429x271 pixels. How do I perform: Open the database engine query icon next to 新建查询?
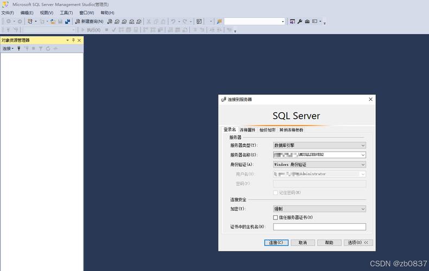[110, 21]
